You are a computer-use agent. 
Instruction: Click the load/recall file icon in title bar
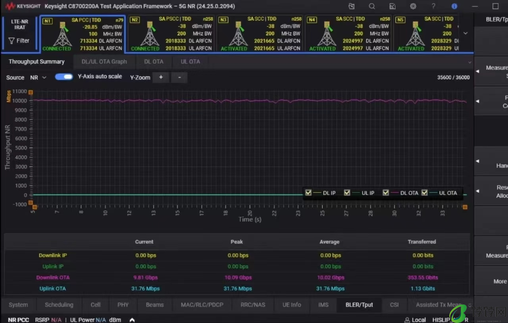coord(351,6)
